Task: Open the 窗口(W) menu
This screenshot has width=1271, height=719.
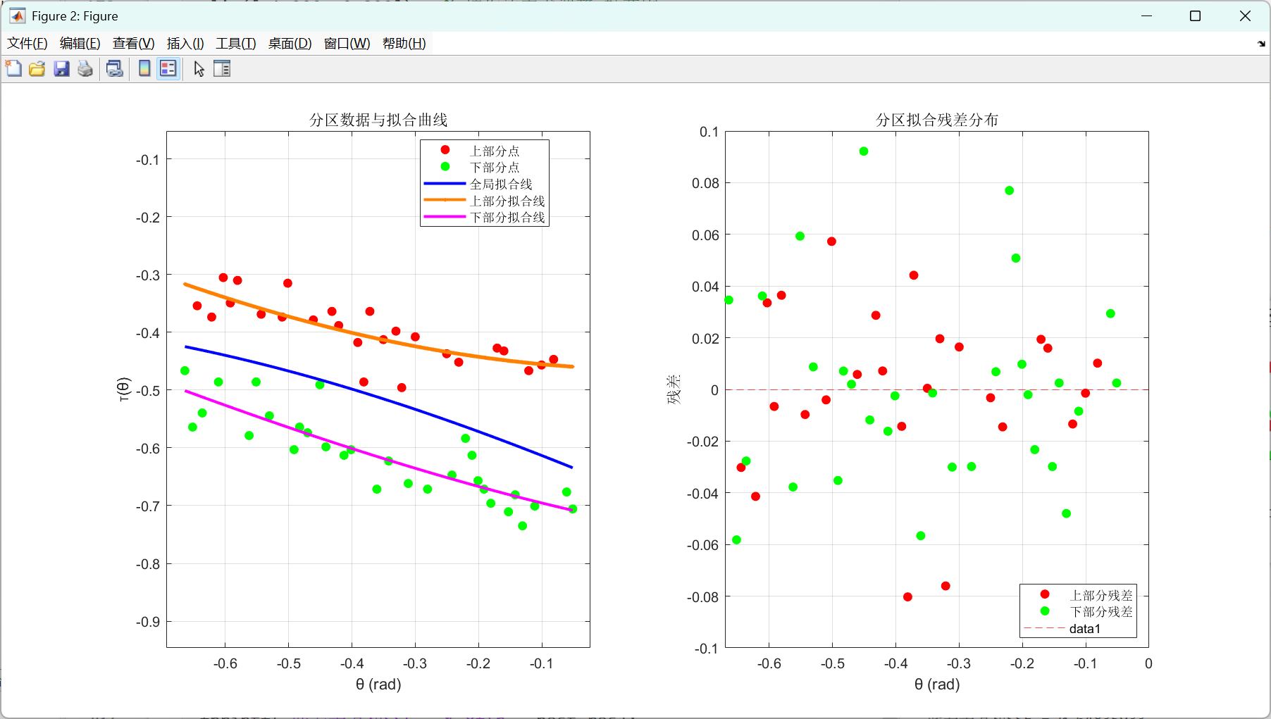Action: point(347,44)
